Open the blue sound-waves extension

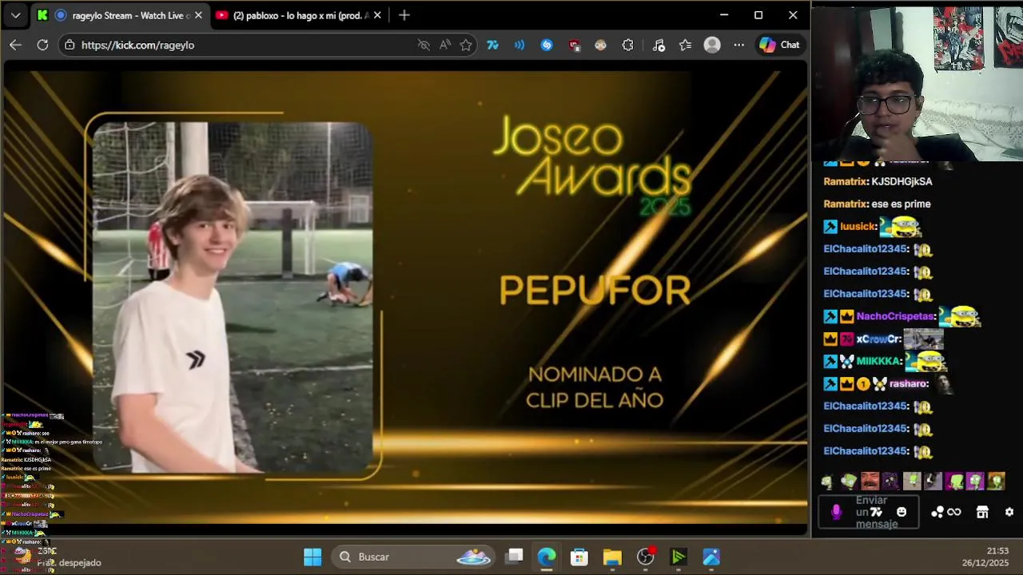click(519, 45)
